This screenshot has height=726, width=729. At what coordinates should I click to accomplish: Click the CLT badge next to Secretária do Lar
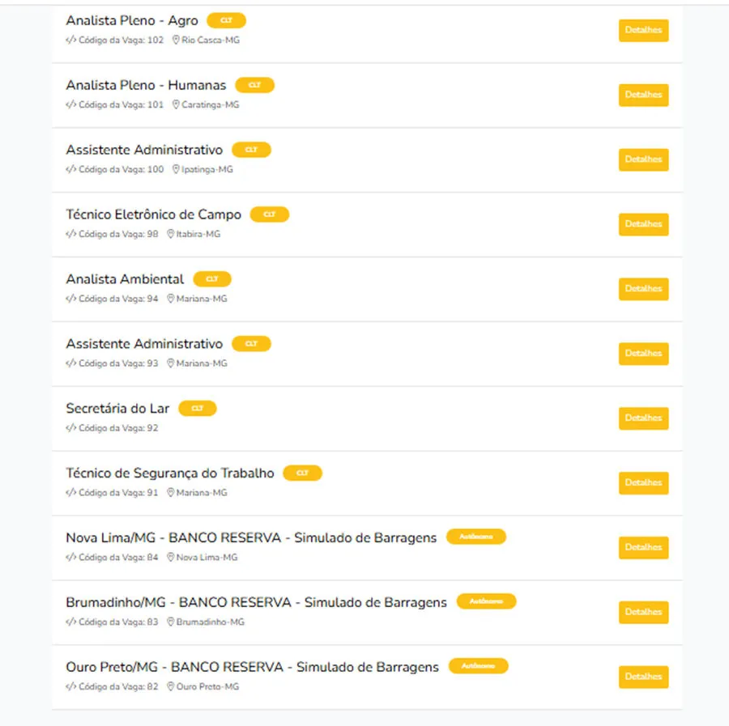(197, 408)
